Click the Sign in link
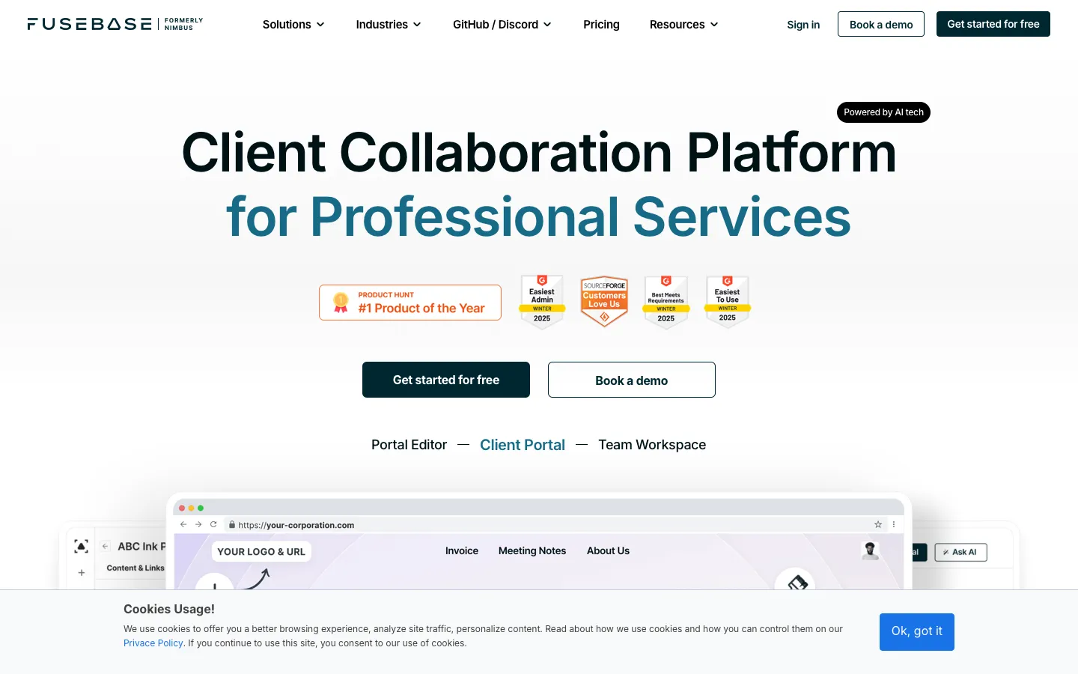Image resolution: width=1078 pixels, height=674 pixels. click(x=803, y=25)
